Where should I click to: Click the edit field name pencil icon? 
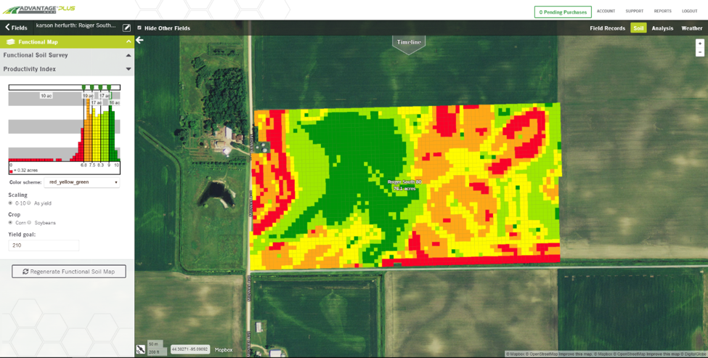pos(126,28)
